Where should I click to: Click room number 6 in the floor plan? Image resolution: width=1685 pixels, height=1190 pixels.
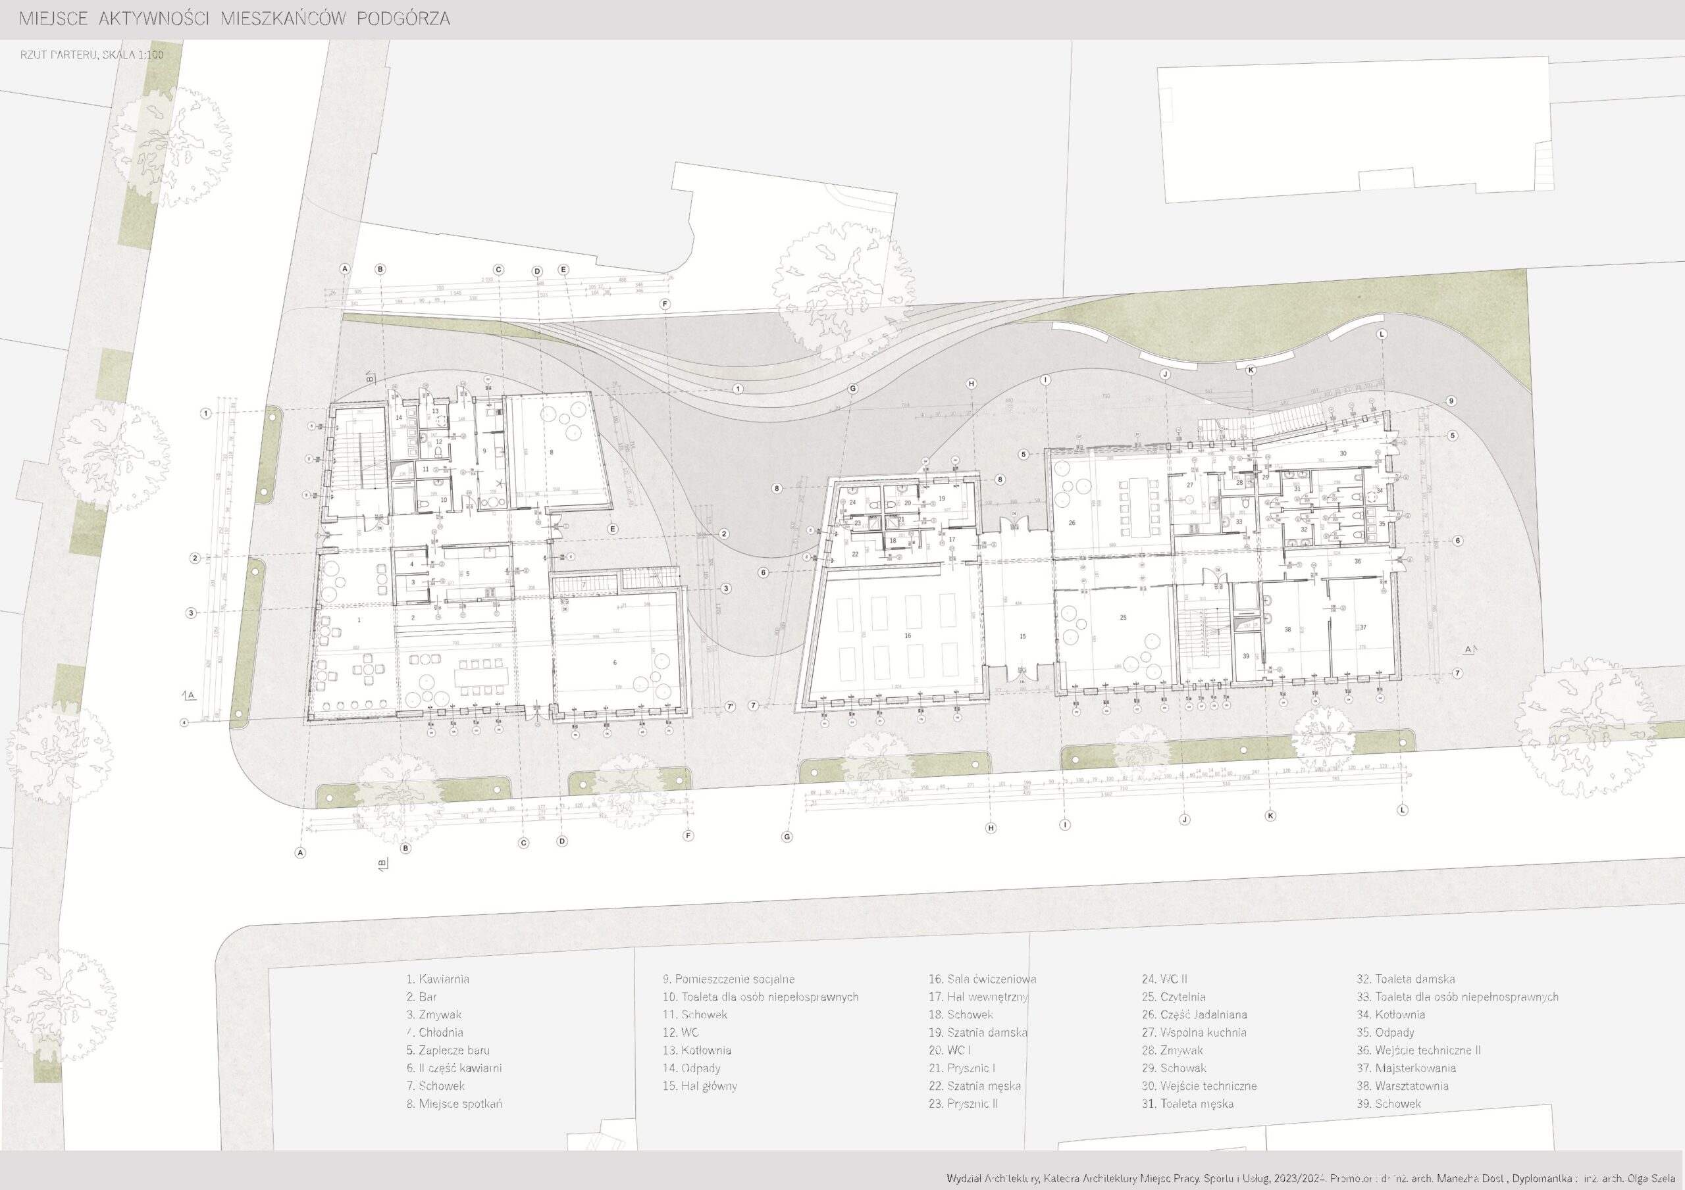[x=615, y=662]
